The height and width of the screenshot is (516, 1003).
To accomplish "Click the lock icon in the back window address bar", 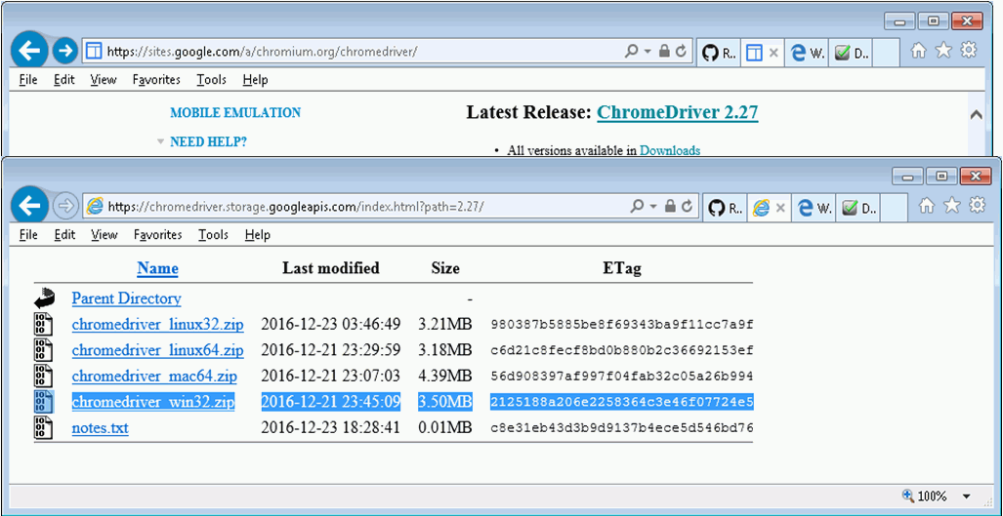I will 664,51.
